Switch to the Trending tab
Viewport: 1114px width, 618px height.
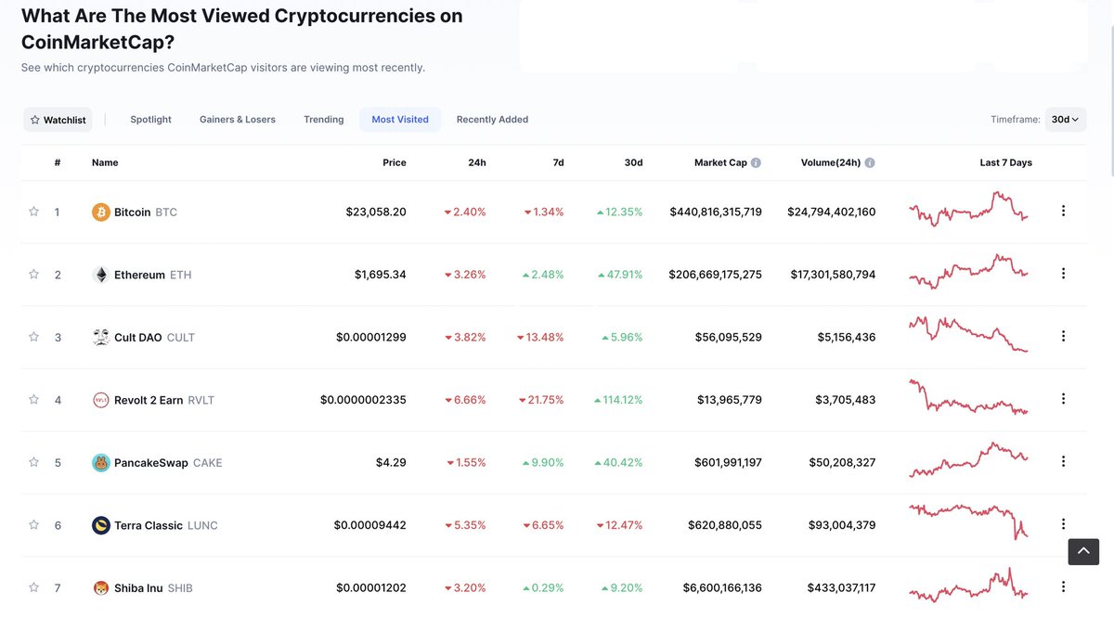tap(324, 120)
